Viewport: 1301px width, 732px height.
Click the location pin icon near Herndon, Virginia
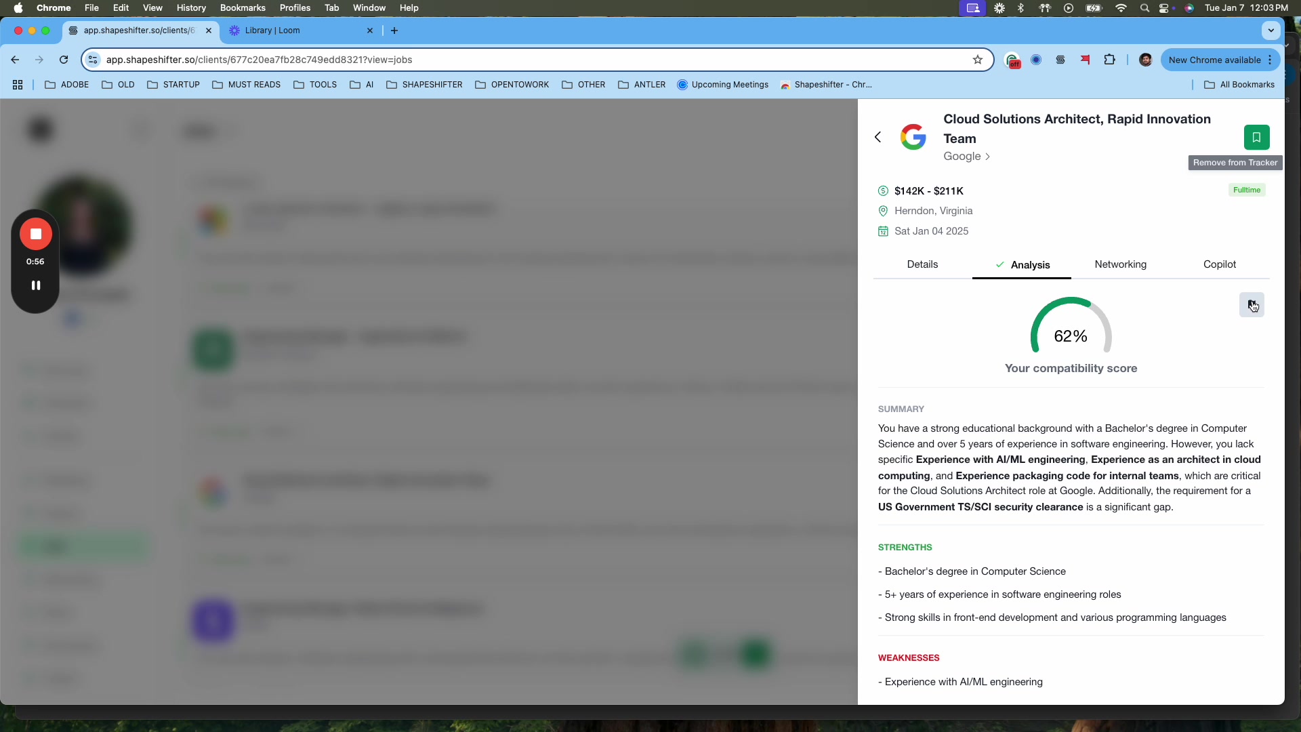[883, 211]
